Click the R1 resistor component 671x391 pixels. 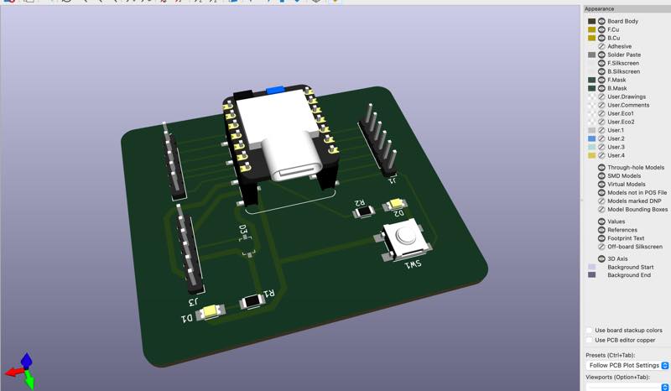252,301
